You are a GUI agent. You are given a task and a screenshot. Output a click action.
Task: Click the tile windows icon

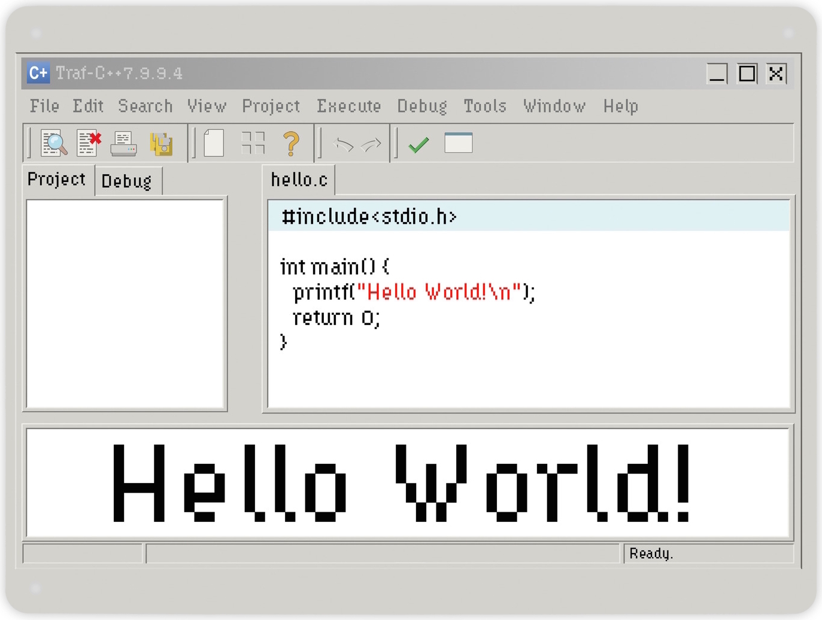(253, 143)
